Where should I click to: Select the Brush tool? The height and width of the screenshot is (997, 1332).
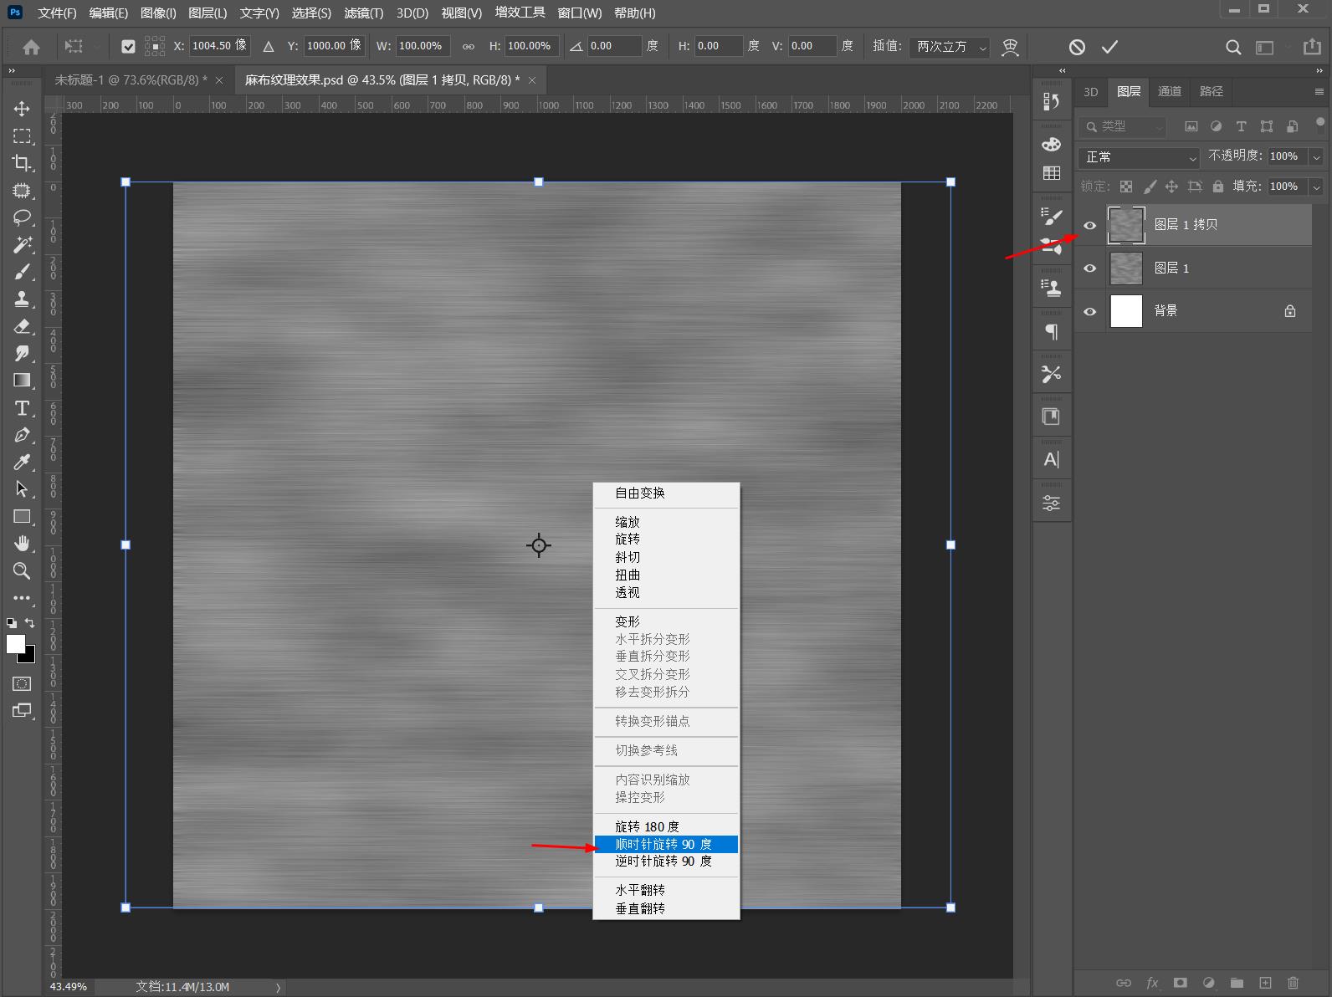[23, 272]
